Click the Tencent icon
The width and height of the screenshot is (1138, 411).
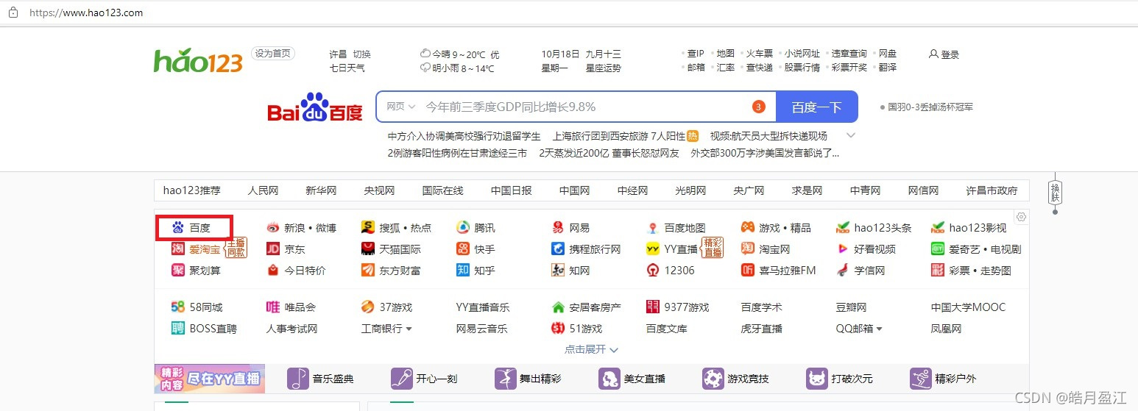click(x=462, y=228)
